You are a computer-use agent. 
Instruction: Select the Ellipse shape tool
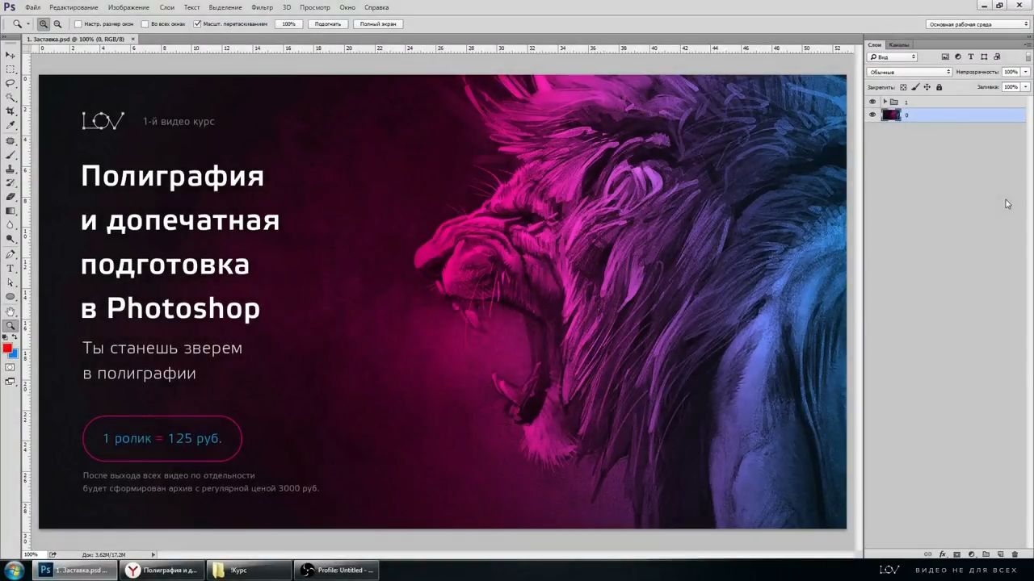11,297
